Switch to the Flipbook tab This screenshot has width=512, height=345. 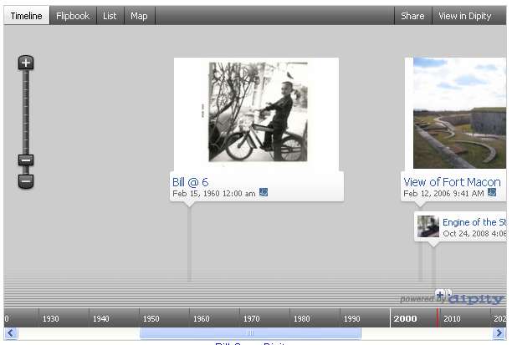pos(73,16)
